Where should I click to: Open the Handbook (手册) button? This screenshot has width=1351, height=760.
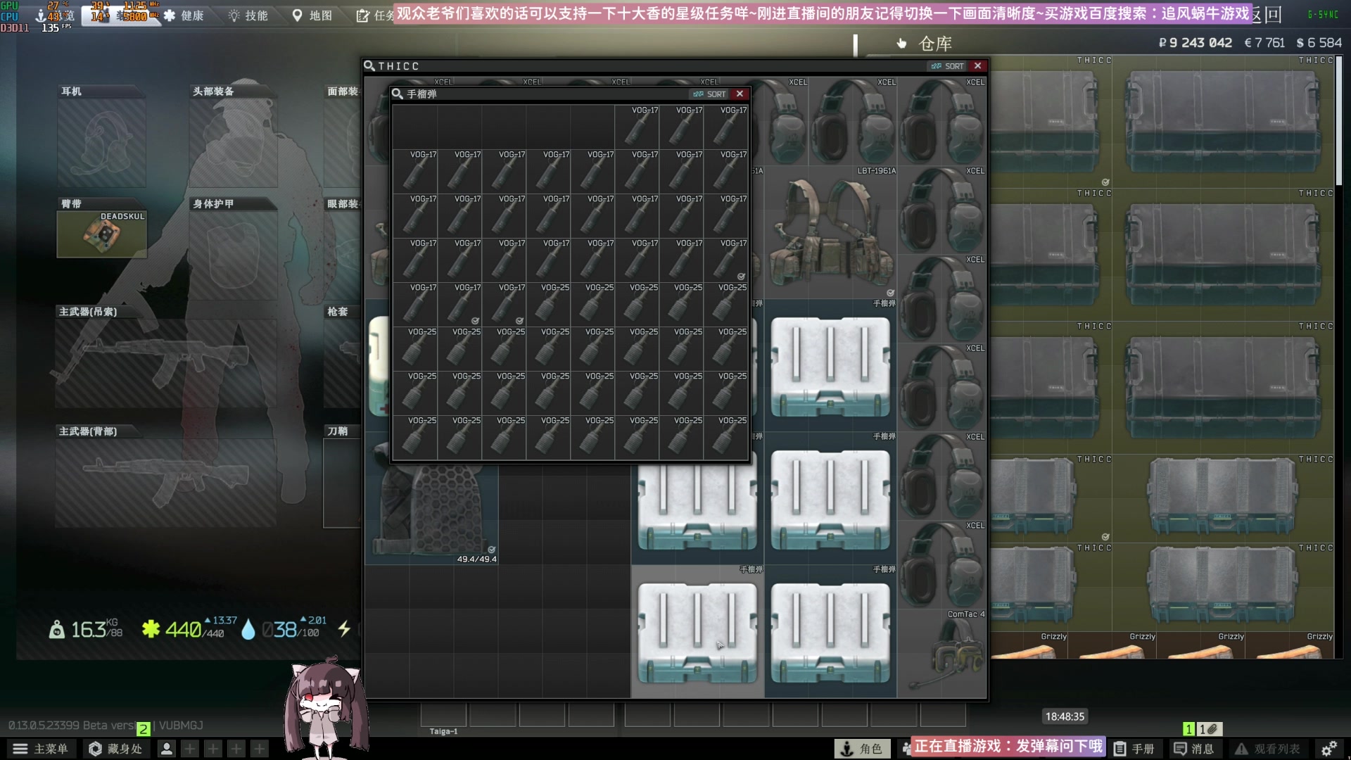[1134, 749]
